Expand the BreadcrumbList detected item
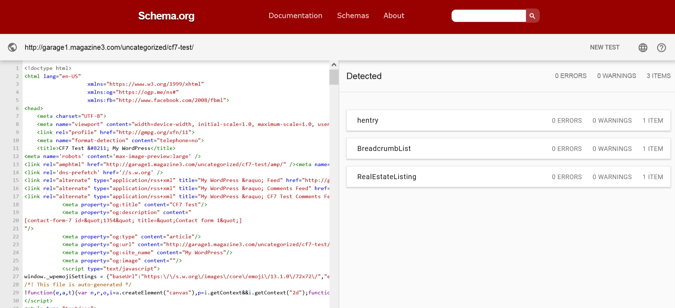 tap(508, 149)
